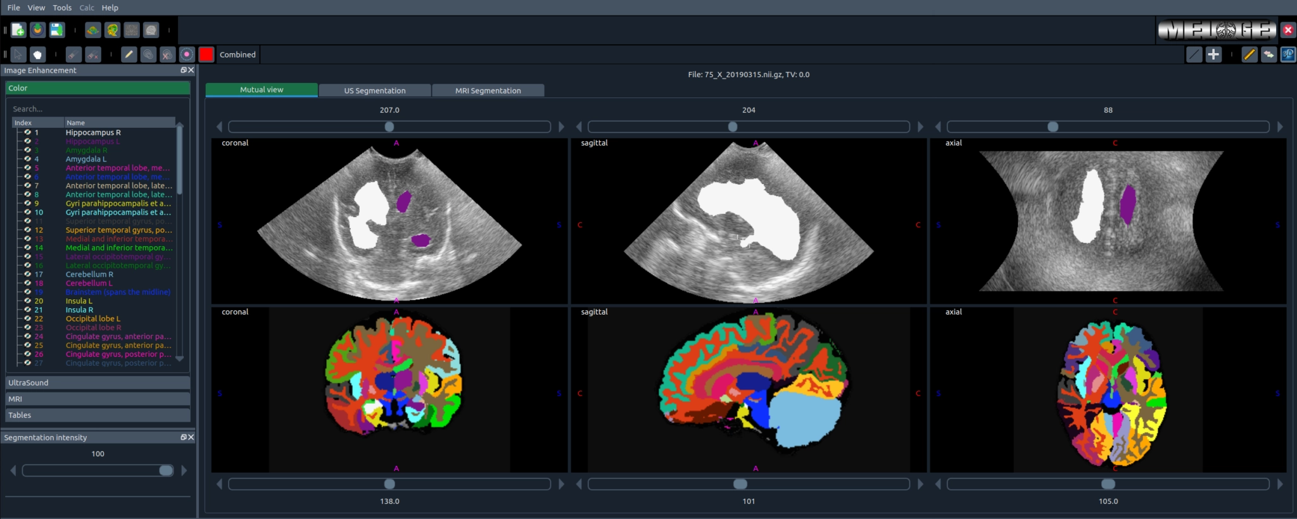Select the eraser tool
The width and height of the screenshot is (1297, 519).
pyautogui.click(x=73, y=54)
